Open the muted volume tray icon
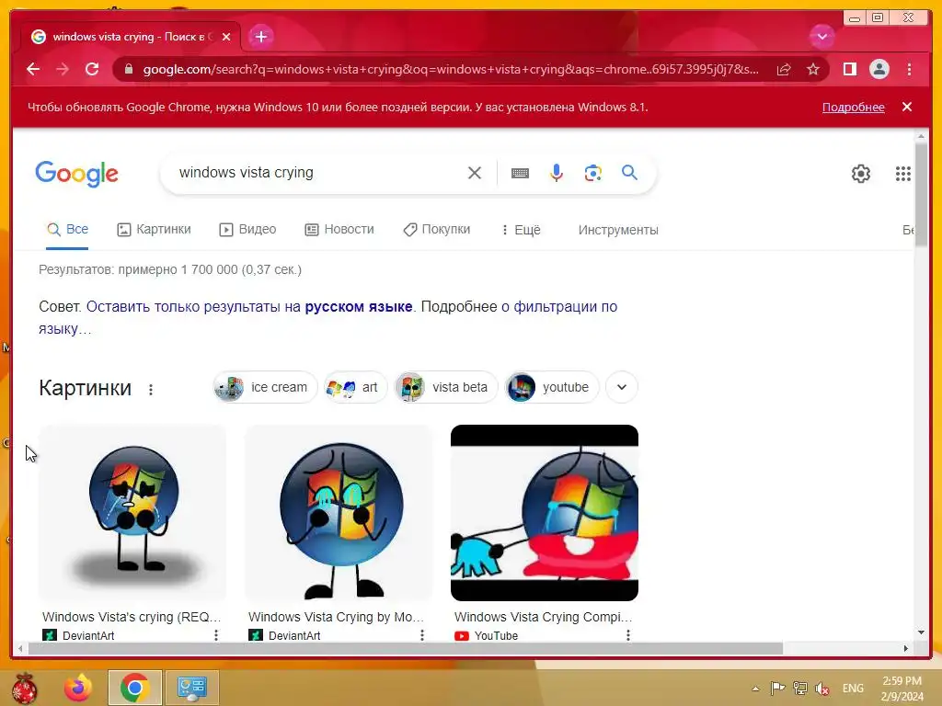The width and height of the screenshot is (942, 706). pos(822,689)
